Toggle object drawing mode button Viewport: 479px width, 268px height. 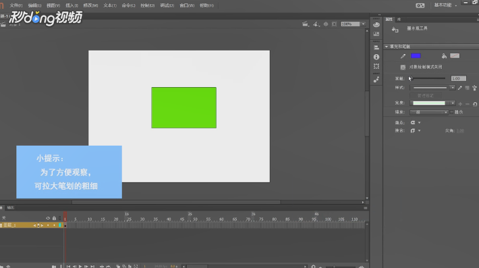tap(403, 67)
